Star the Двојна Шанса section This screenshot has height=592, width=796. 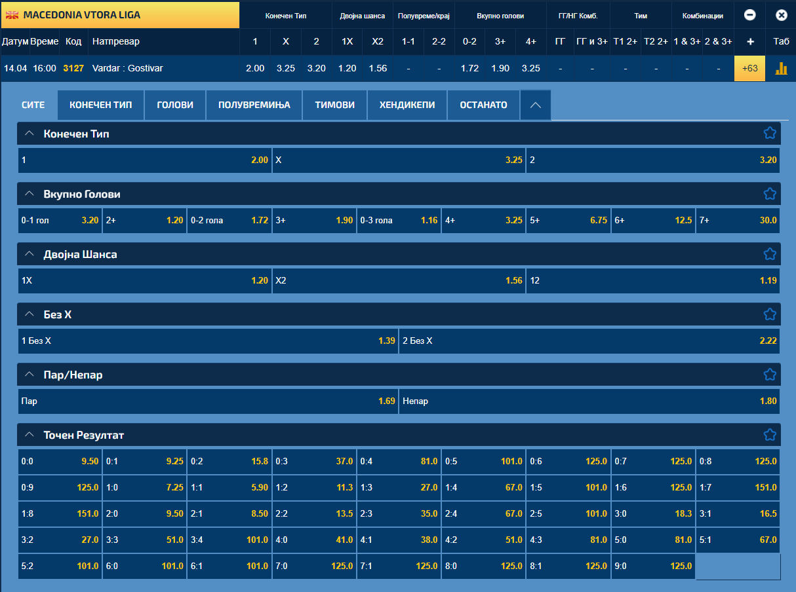[x=770, y=253]
